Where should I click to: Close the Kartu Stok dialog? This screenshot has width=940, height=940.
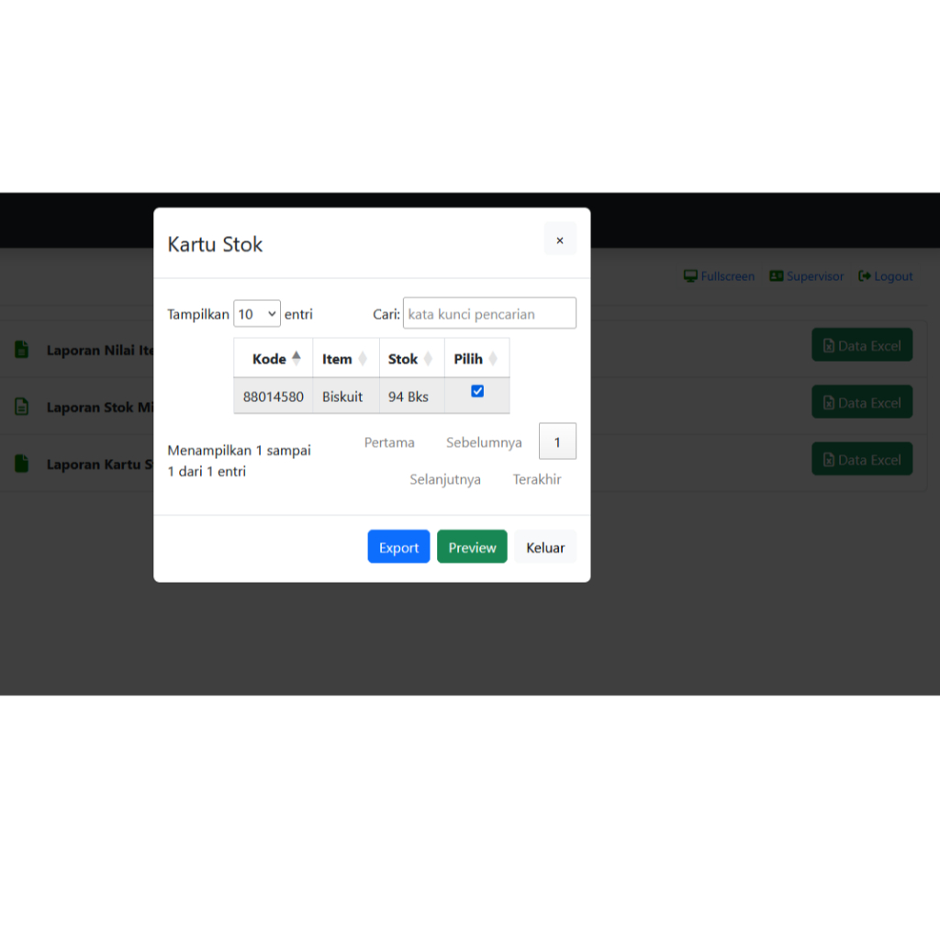[560, 240]
